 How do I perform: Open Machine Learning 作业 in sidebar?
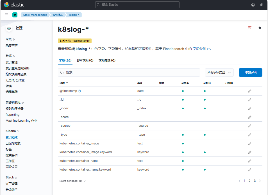[21, 121]
